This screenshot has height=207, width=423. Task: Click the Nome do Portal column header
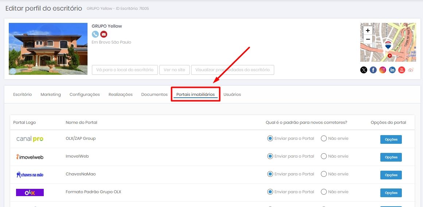pyautogui.click(x=81, y=123)
